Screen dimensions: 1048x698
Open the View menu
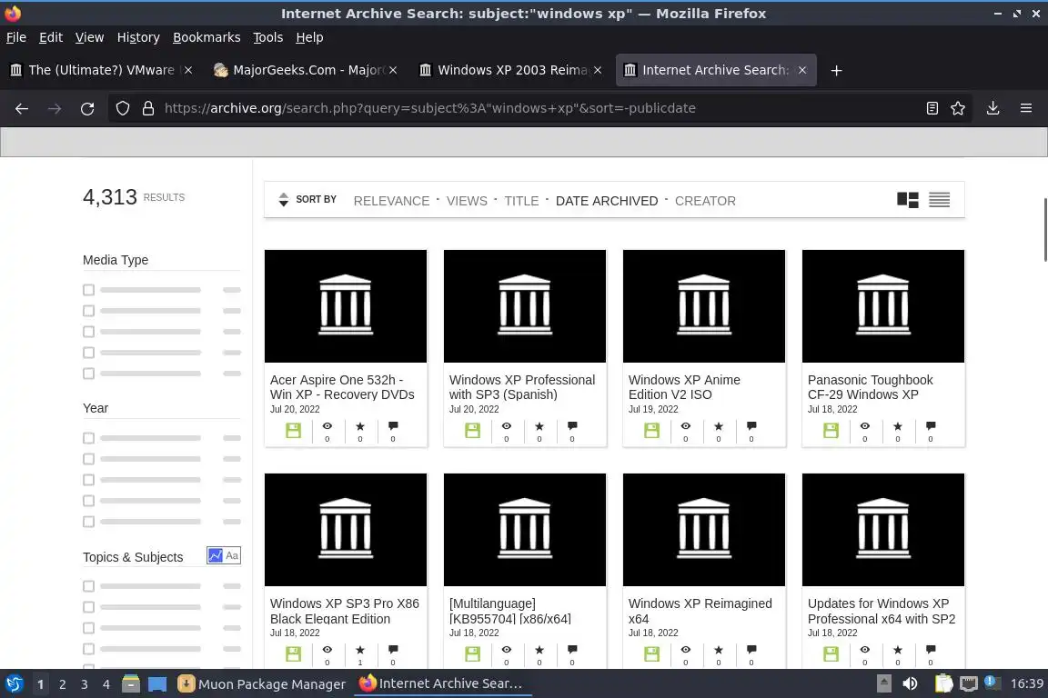[x=89, y=37]
